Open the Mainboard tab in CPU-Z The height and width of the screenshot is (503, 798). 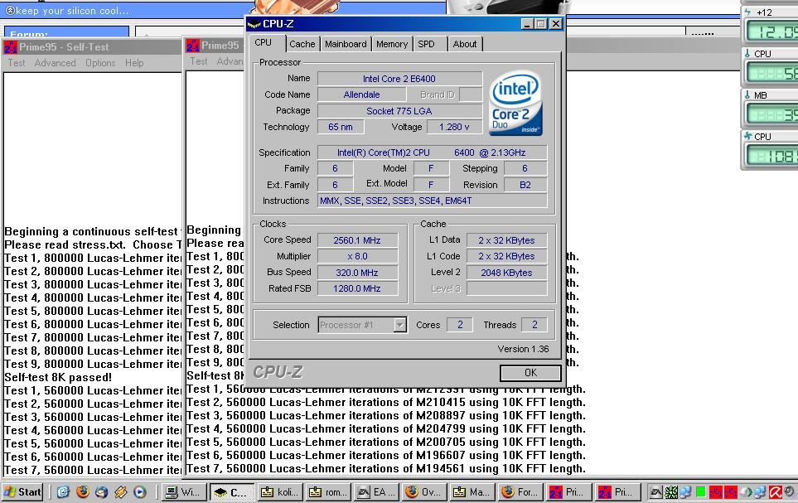click(x=346, y=44)
